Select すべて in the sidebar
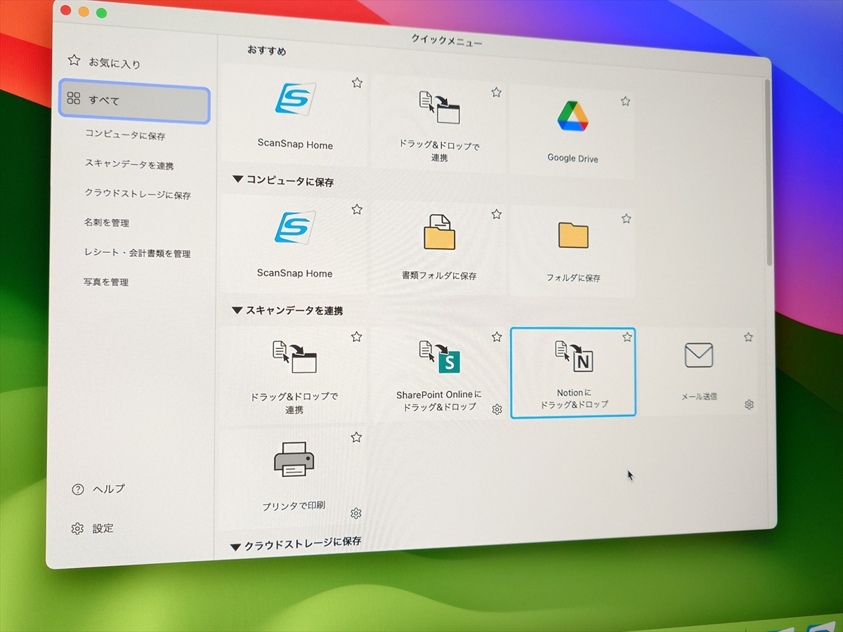 coord(134,101)
